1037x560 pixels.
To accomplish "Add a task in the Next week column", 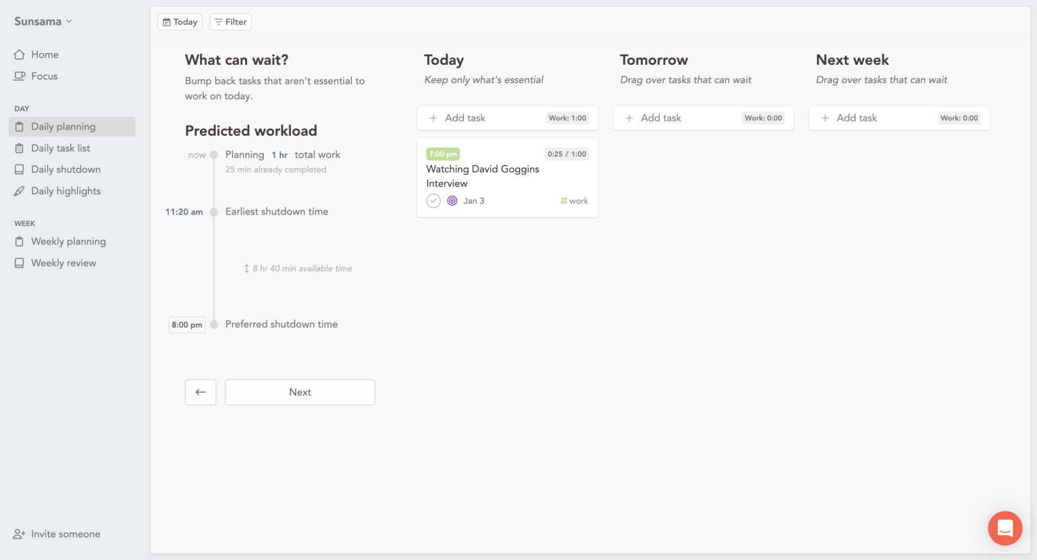I will pyautogui.click(x=856, y=118).
